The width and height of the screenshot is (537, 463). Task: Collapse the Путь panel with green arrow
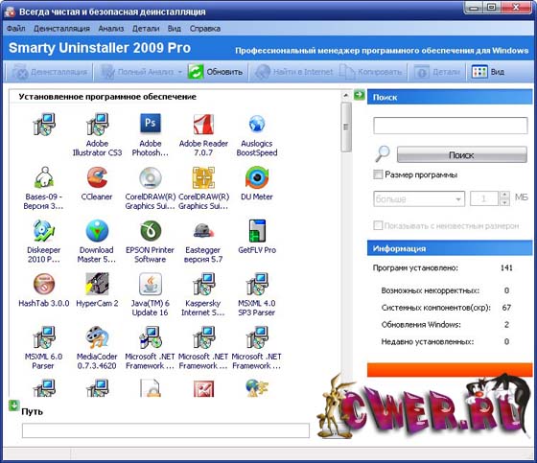[x=14, y=405]
